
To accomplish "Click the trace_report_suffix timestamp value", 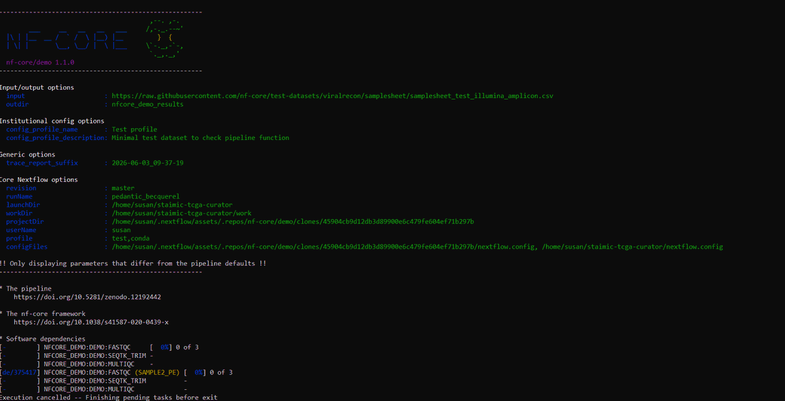I will (148, 163).
